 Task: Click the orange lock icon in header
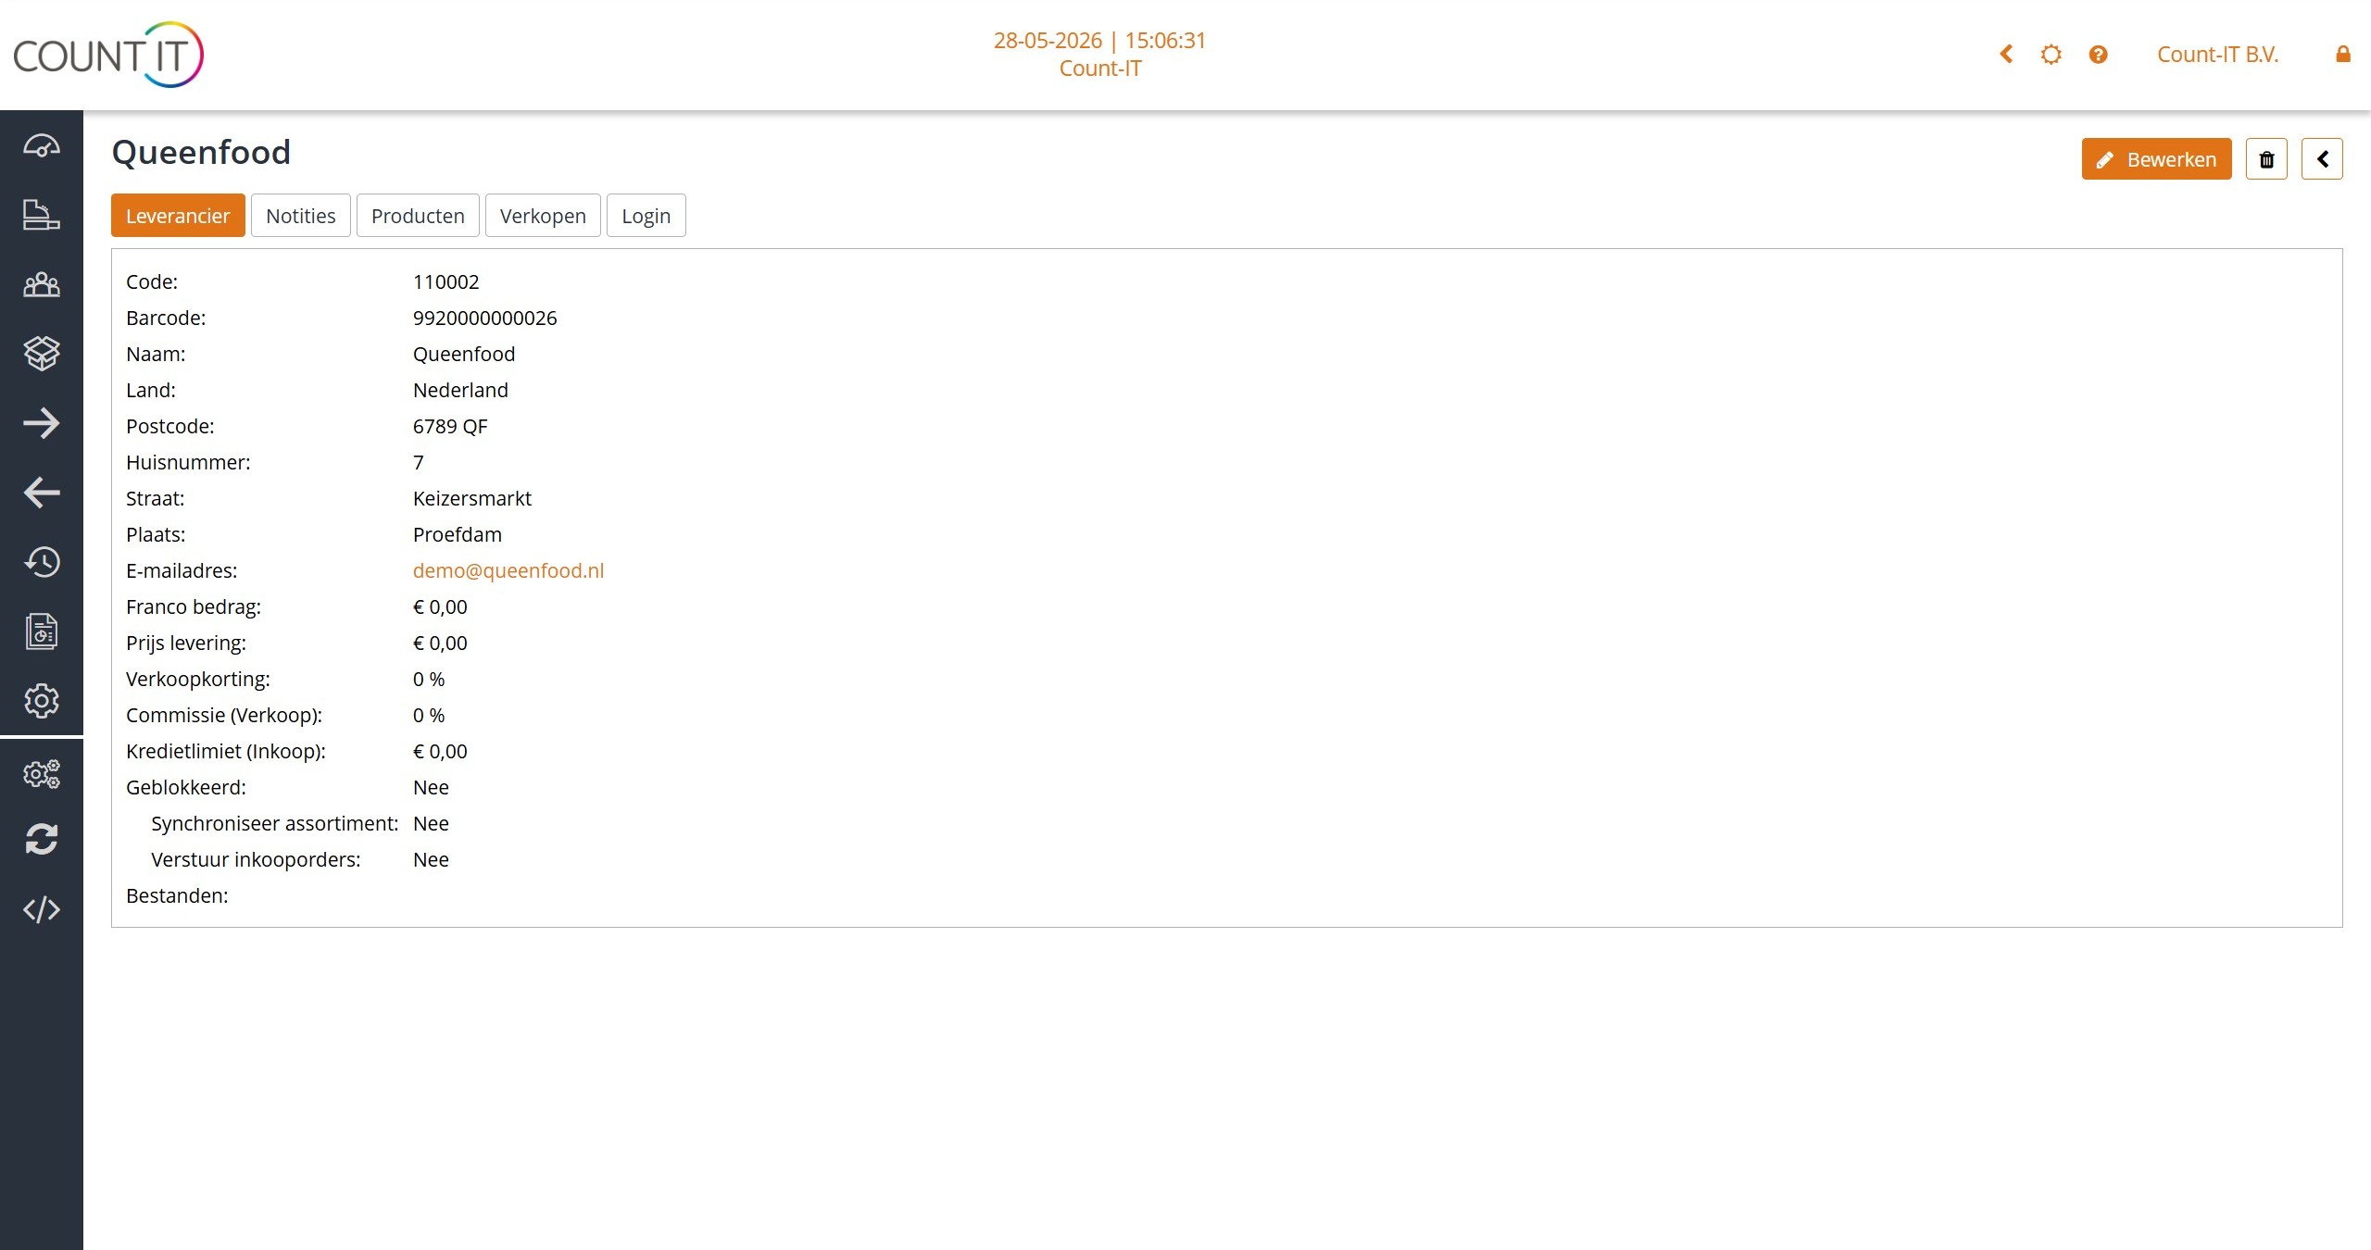(2343, 55)
